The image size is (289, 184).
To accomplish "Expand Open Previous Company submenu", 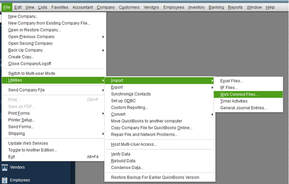I will [x=54, y=36].
